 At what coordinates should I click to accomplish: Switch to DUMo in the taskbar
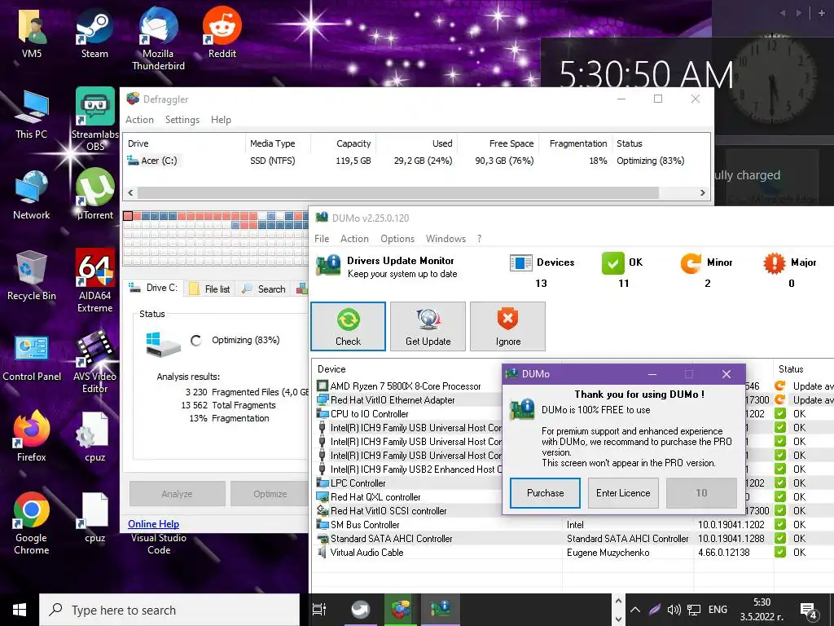click(x=441, y=610)
